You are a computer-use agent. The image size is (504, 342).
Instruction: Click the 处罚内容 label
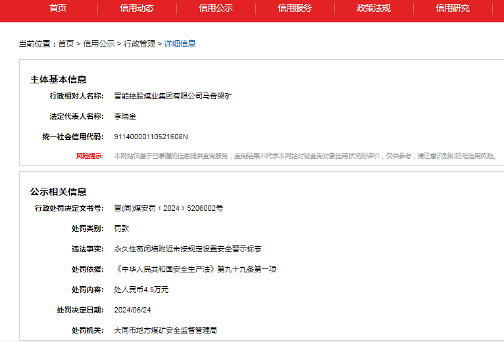(88, 289)
